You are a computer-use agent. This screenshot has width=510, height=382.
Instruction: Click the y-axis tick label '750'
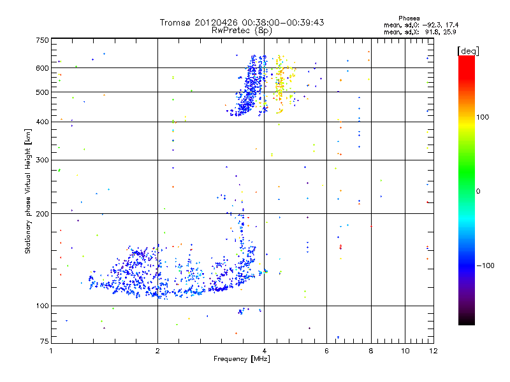pyautogui.click(x=42, y=40)
